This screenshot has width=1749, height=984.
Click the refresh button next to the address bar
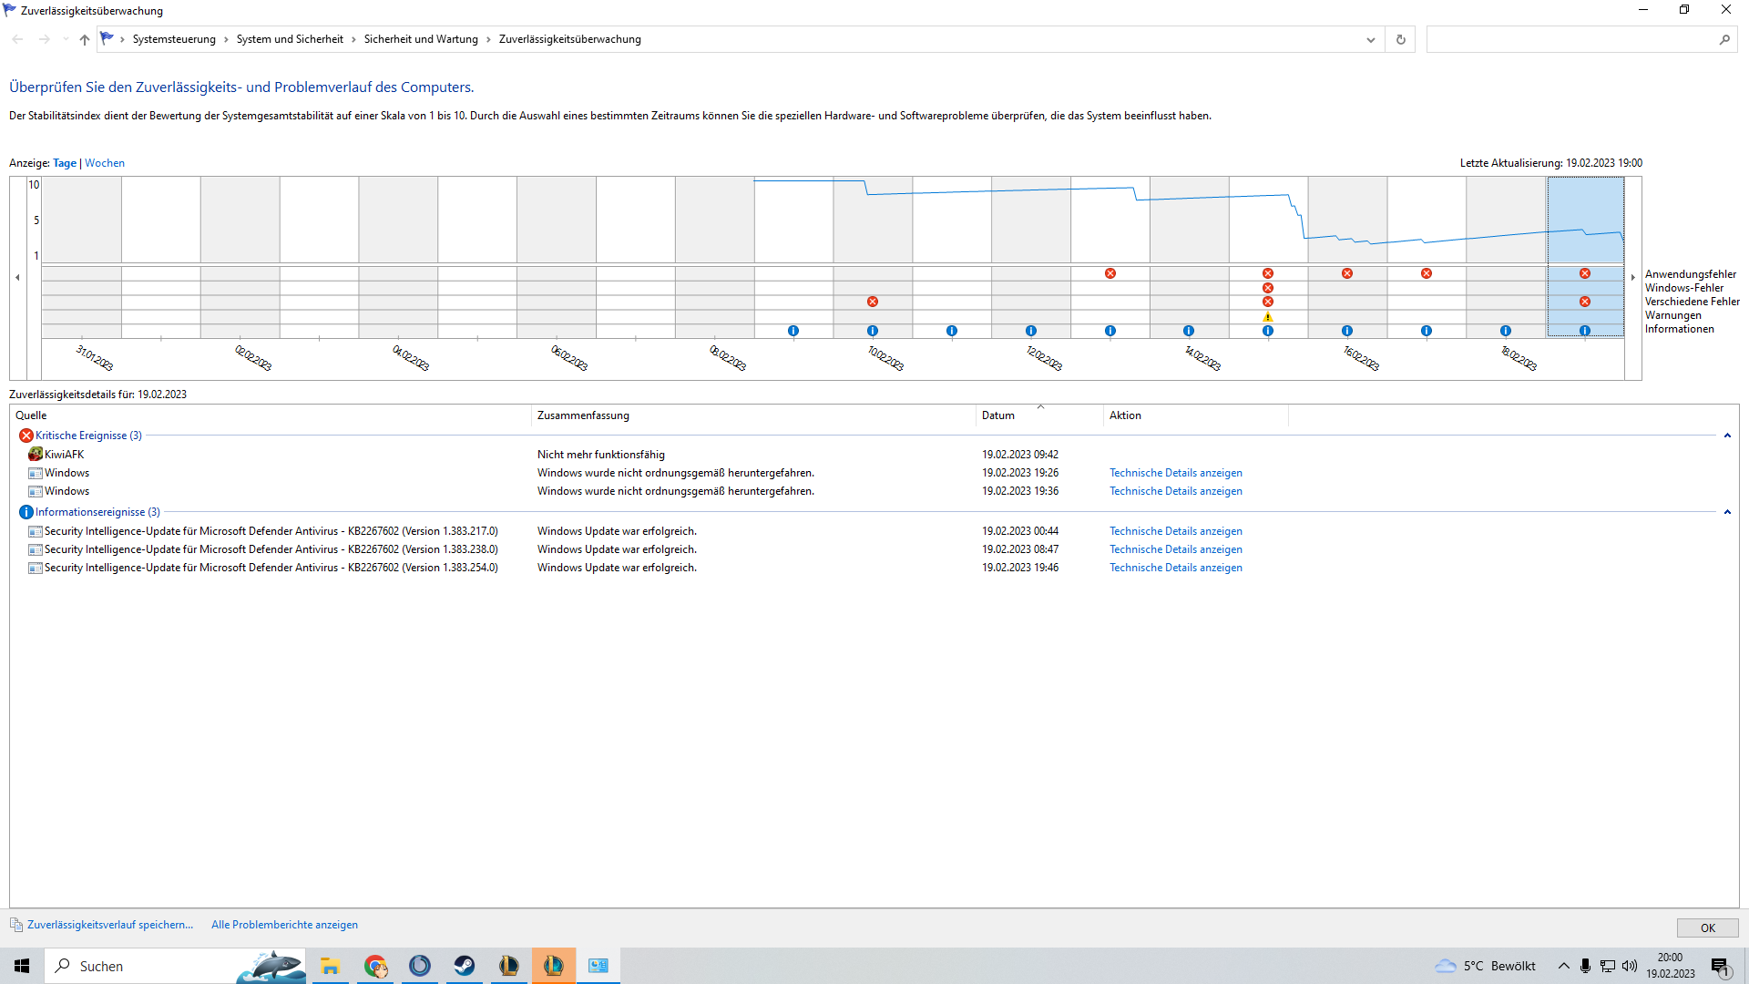pyautogui.click(x=1400, y=39)
